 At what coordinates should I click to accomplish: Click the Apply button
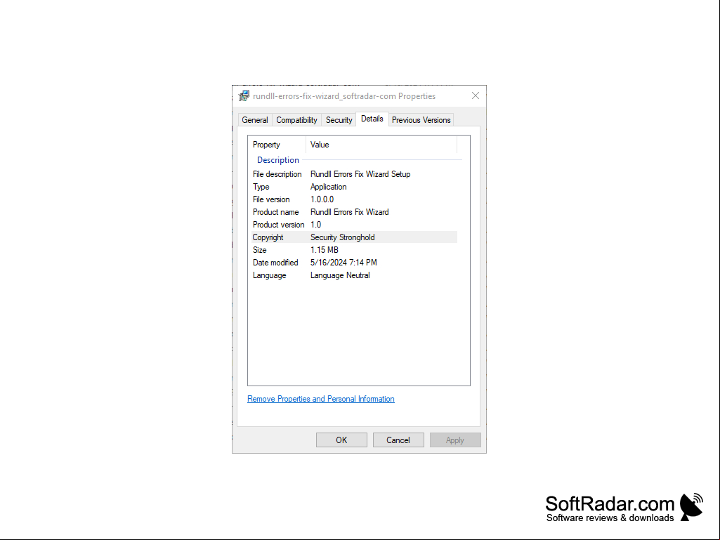coord(455,440)
